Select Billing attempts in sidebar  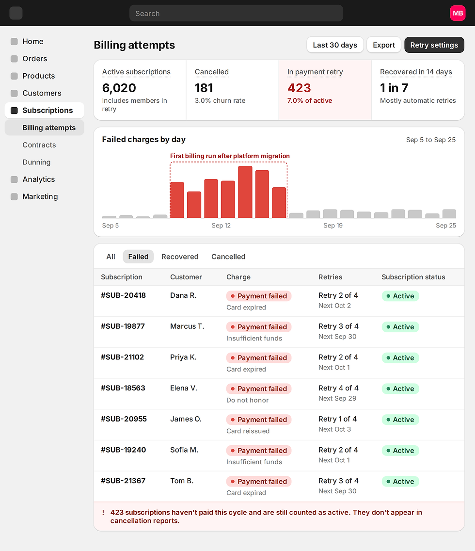45,128
